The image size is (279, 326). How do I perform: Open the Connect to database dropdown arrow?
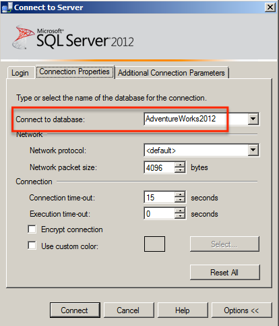[253, 119]
